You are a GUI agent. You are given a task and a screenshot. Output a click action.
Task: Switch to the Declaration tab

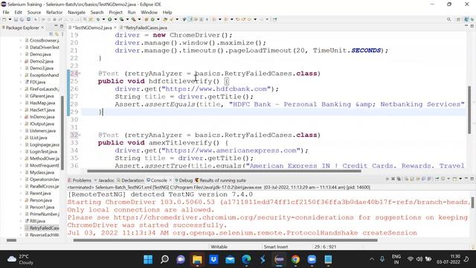click(x=131, y=180)
